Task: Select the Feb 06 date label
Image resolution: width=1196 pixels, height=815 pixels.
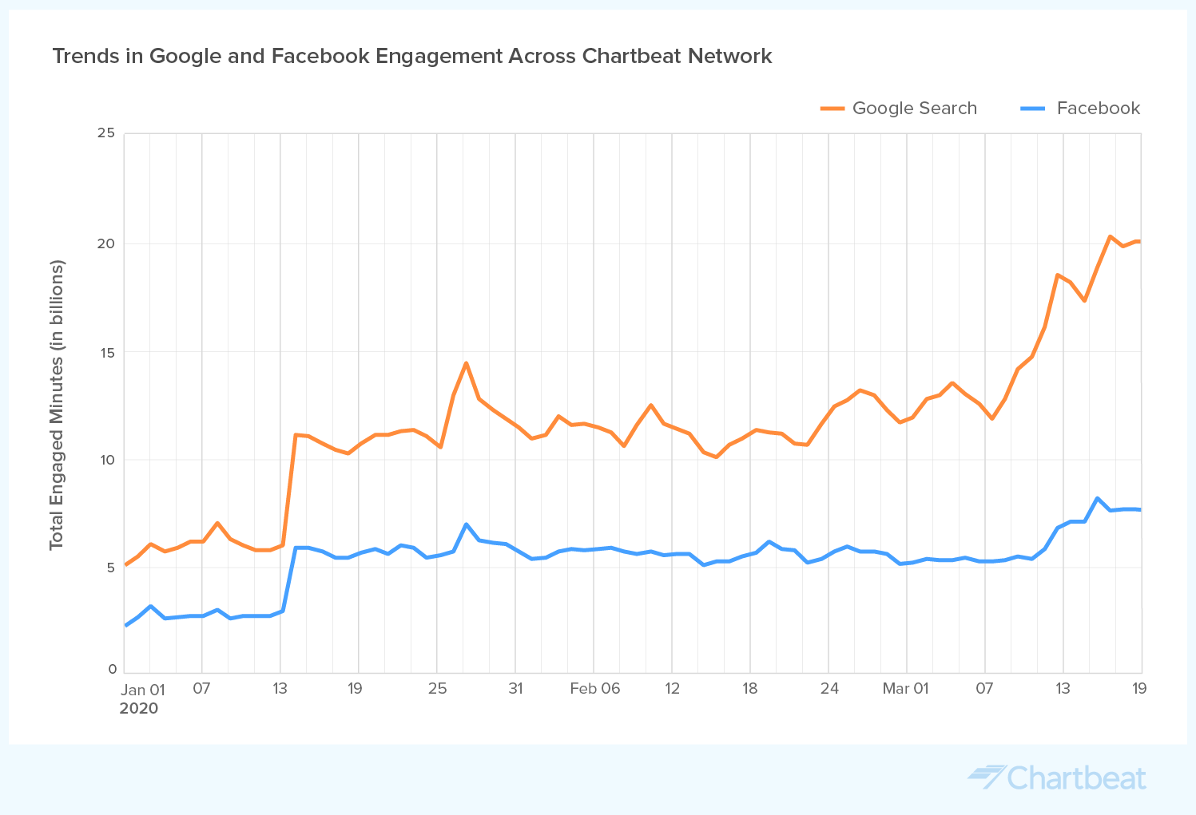Action: click(x=594, y=688)
